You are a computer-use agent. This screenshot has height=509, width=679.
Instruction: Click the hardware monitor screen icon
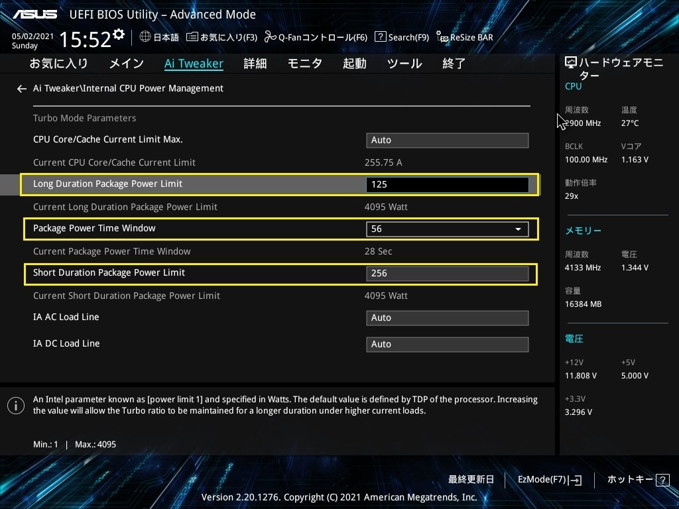(x=571, y=63)
